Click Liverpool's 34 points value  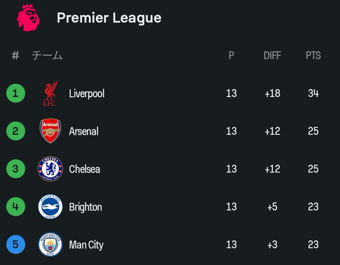313,93
